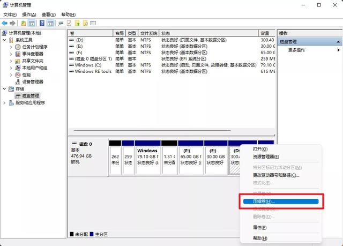This screenshot has height=246, width=343.
Task: Open the 文件(F) menu
Action: coord(10,14)
